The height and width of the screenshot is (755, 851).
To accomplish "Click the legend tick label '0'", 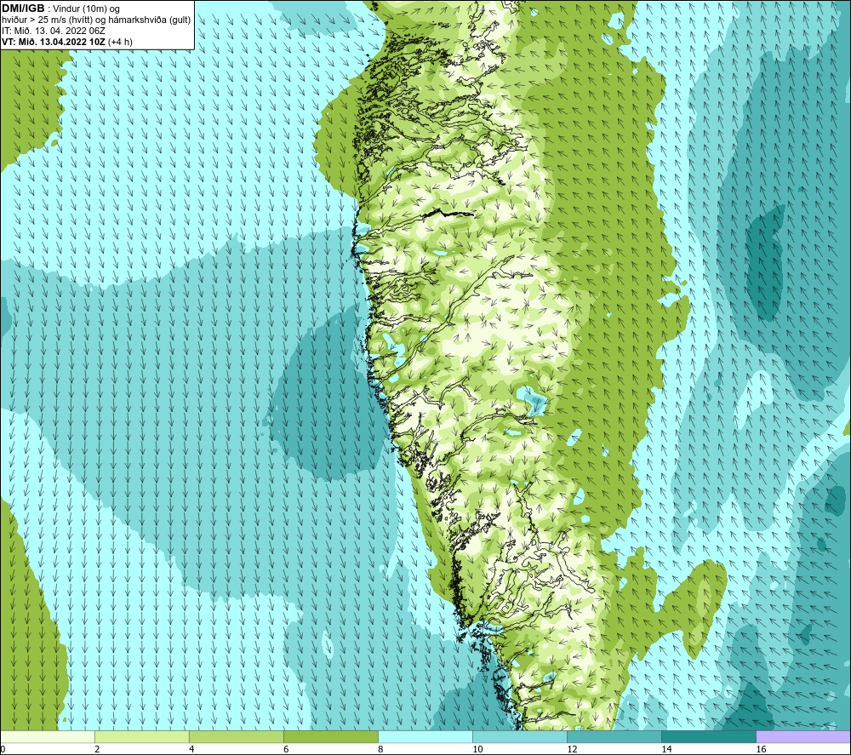I will pos(3,749).
